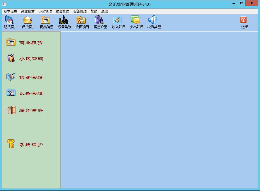Click the red 退出 power icon in toolbar
The height and width of the screenshot is (191, 260).
point(243,20)
